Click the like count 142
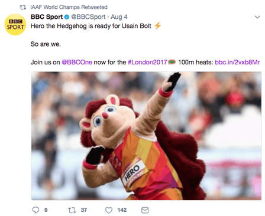265x216 pixels. coord(122,210)
